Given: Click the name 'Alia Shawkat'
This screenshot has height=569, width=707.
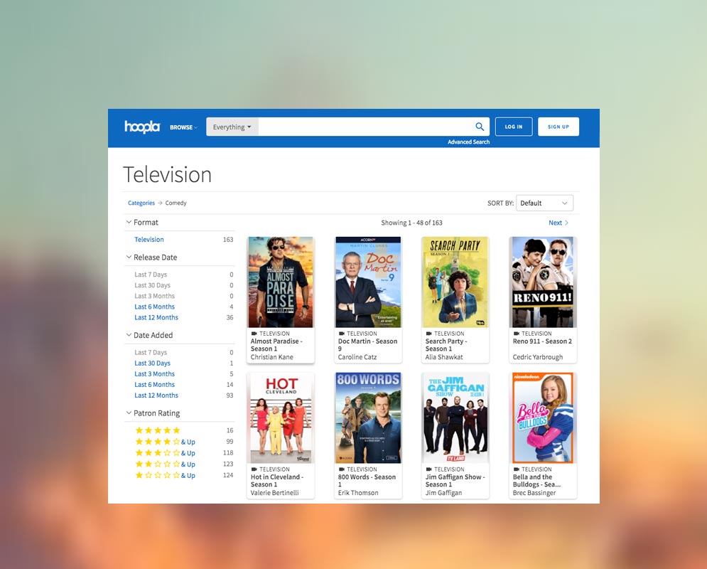Looking at the screenshot, I should tap(444, 357).
